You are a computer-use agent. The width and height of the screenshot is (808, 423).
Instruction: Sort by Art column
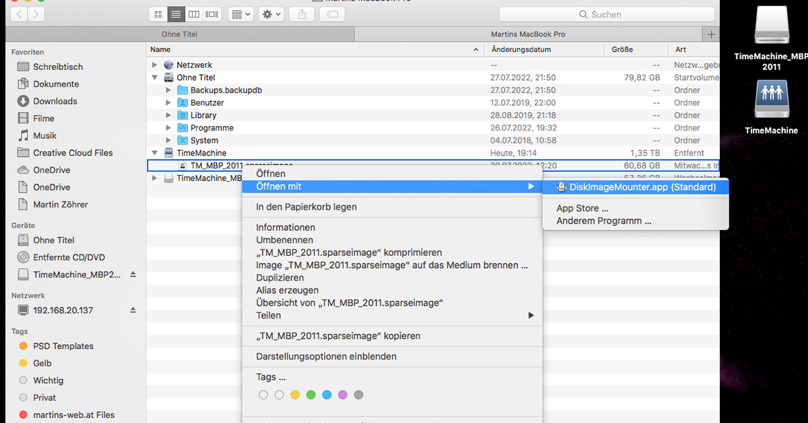[694, 49]
